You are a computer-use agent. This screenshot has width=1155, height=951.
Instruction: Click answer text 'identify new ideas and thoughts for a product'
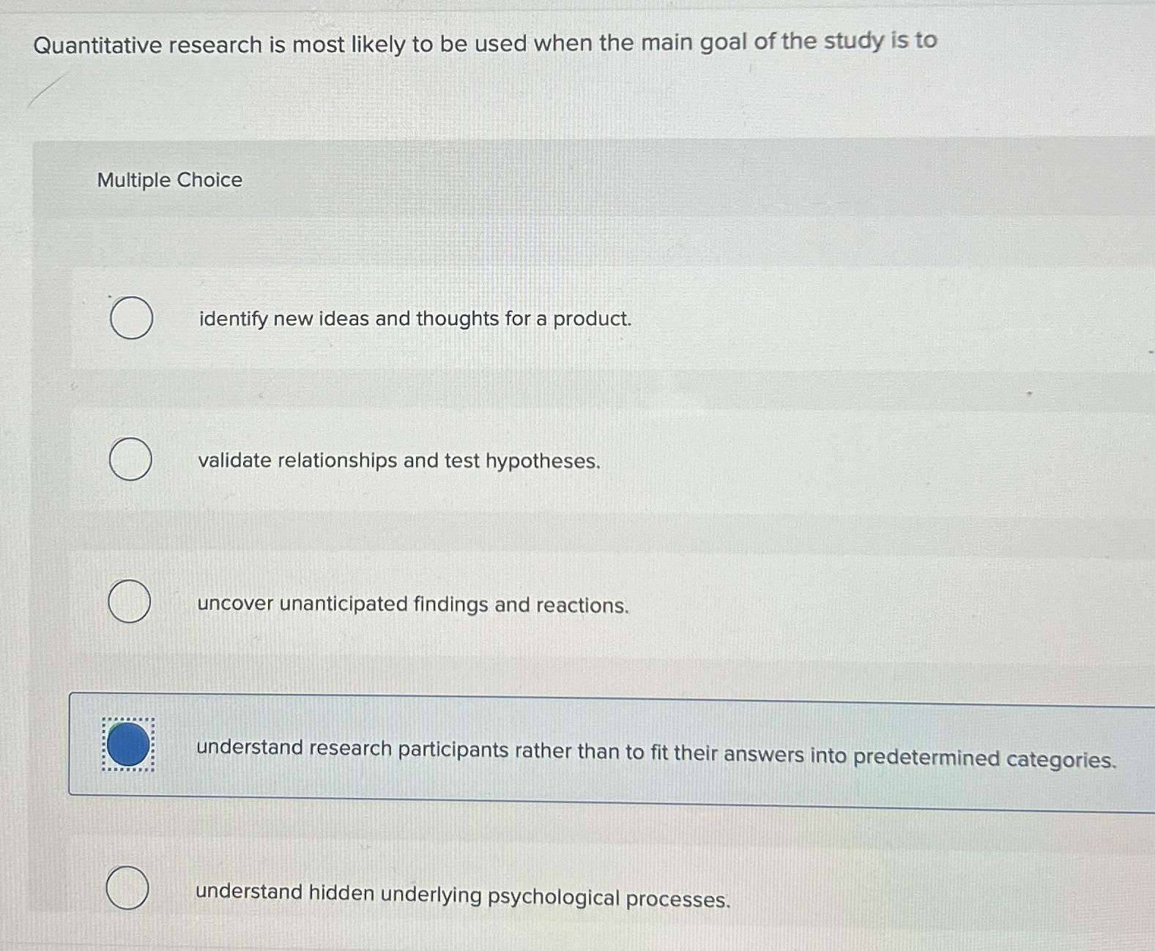click(414, 319)
